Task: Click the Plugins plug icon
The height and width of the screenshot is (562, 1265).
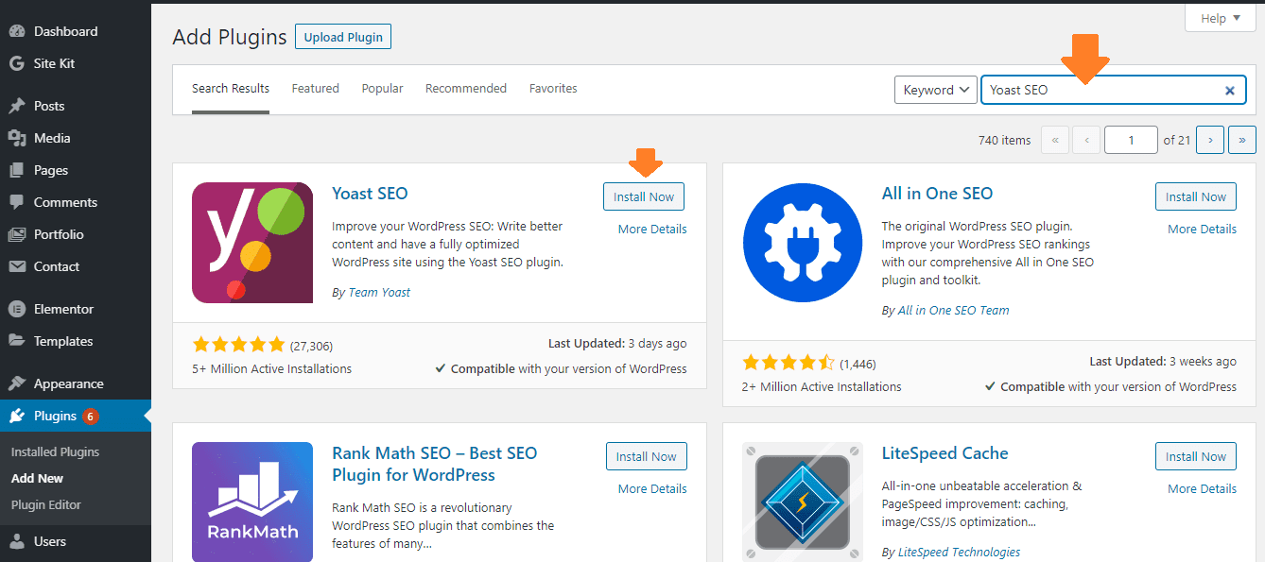Action: click(x=16, y=416)
